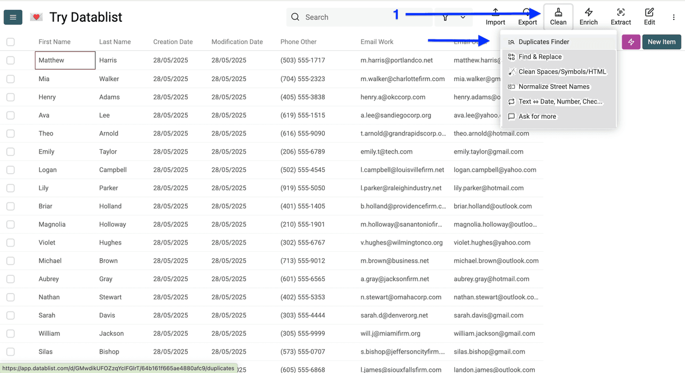Click the filter funnel icon
The width and height of the screenshot is (685, 373).
tap(445, 17)
